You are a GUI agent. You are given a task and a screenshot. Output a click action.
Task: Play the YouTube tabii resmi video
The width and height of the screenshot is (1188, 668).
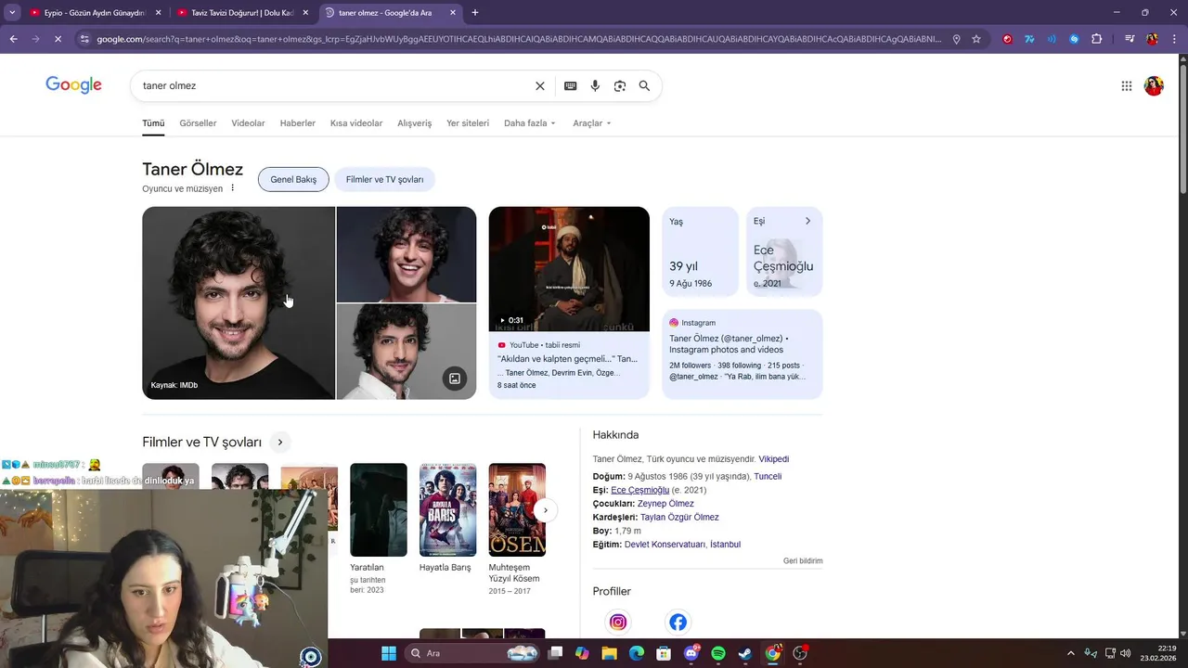(569, 269)
